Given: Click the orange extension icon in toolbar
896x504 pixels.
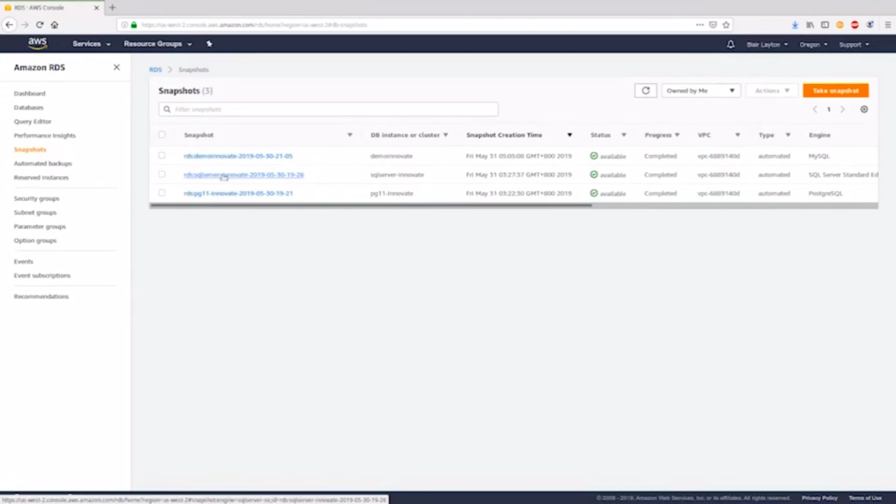Looking at the screenshot, I should (840, 25).
